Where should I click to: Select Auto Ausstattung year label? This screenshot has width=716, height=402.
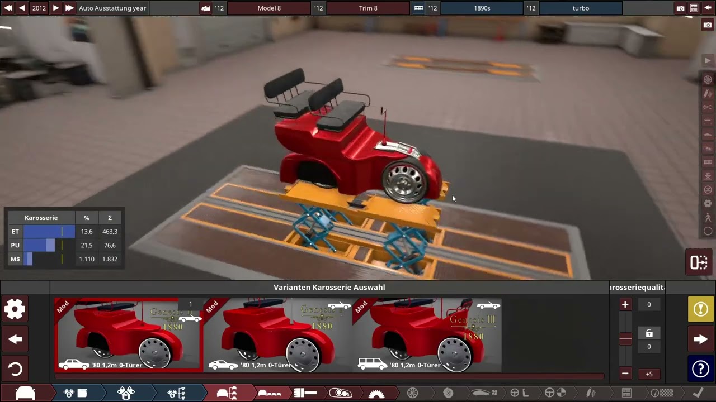112,8
